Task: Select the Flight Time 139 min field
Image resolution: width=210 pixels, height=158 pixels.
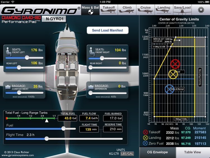Action: [89, 129]
